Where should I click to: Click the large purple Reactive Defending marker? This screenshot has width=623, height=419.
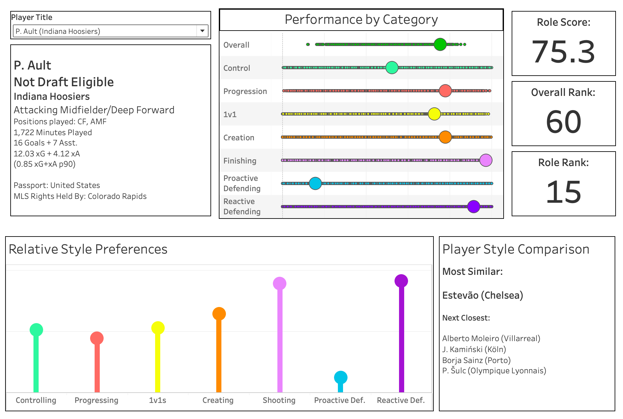click(473, 207)
